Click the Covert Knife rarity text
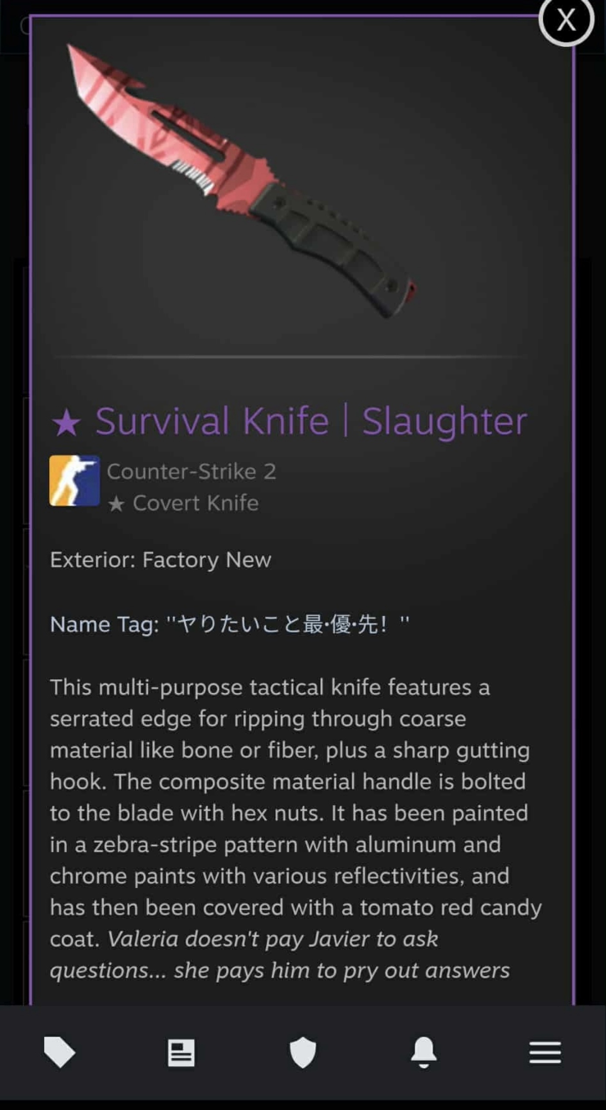This screenshot has width=606, height=1110. point(196,503)
